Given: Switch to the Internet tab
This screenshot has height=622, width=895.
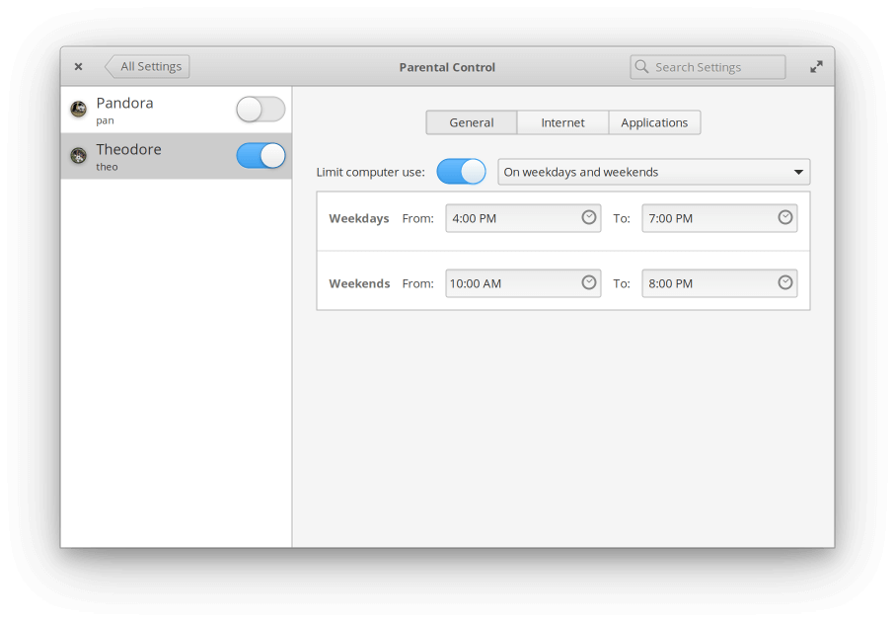Looking at the screenshot, I should [562, 122].
